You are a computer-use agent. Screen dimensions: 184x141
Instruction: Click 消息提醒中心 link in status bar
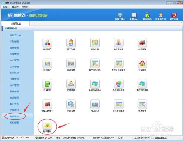click(160, 138)
